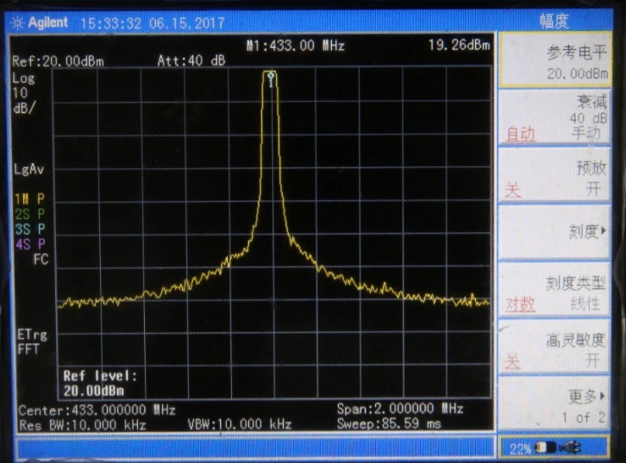626x463 pixels.
Task: Click the 22% battery percentage text
Action: (x=520, y=449)
